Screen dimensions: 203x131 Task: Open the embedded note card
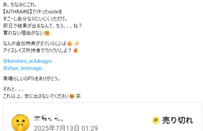(x=102, y=117)
